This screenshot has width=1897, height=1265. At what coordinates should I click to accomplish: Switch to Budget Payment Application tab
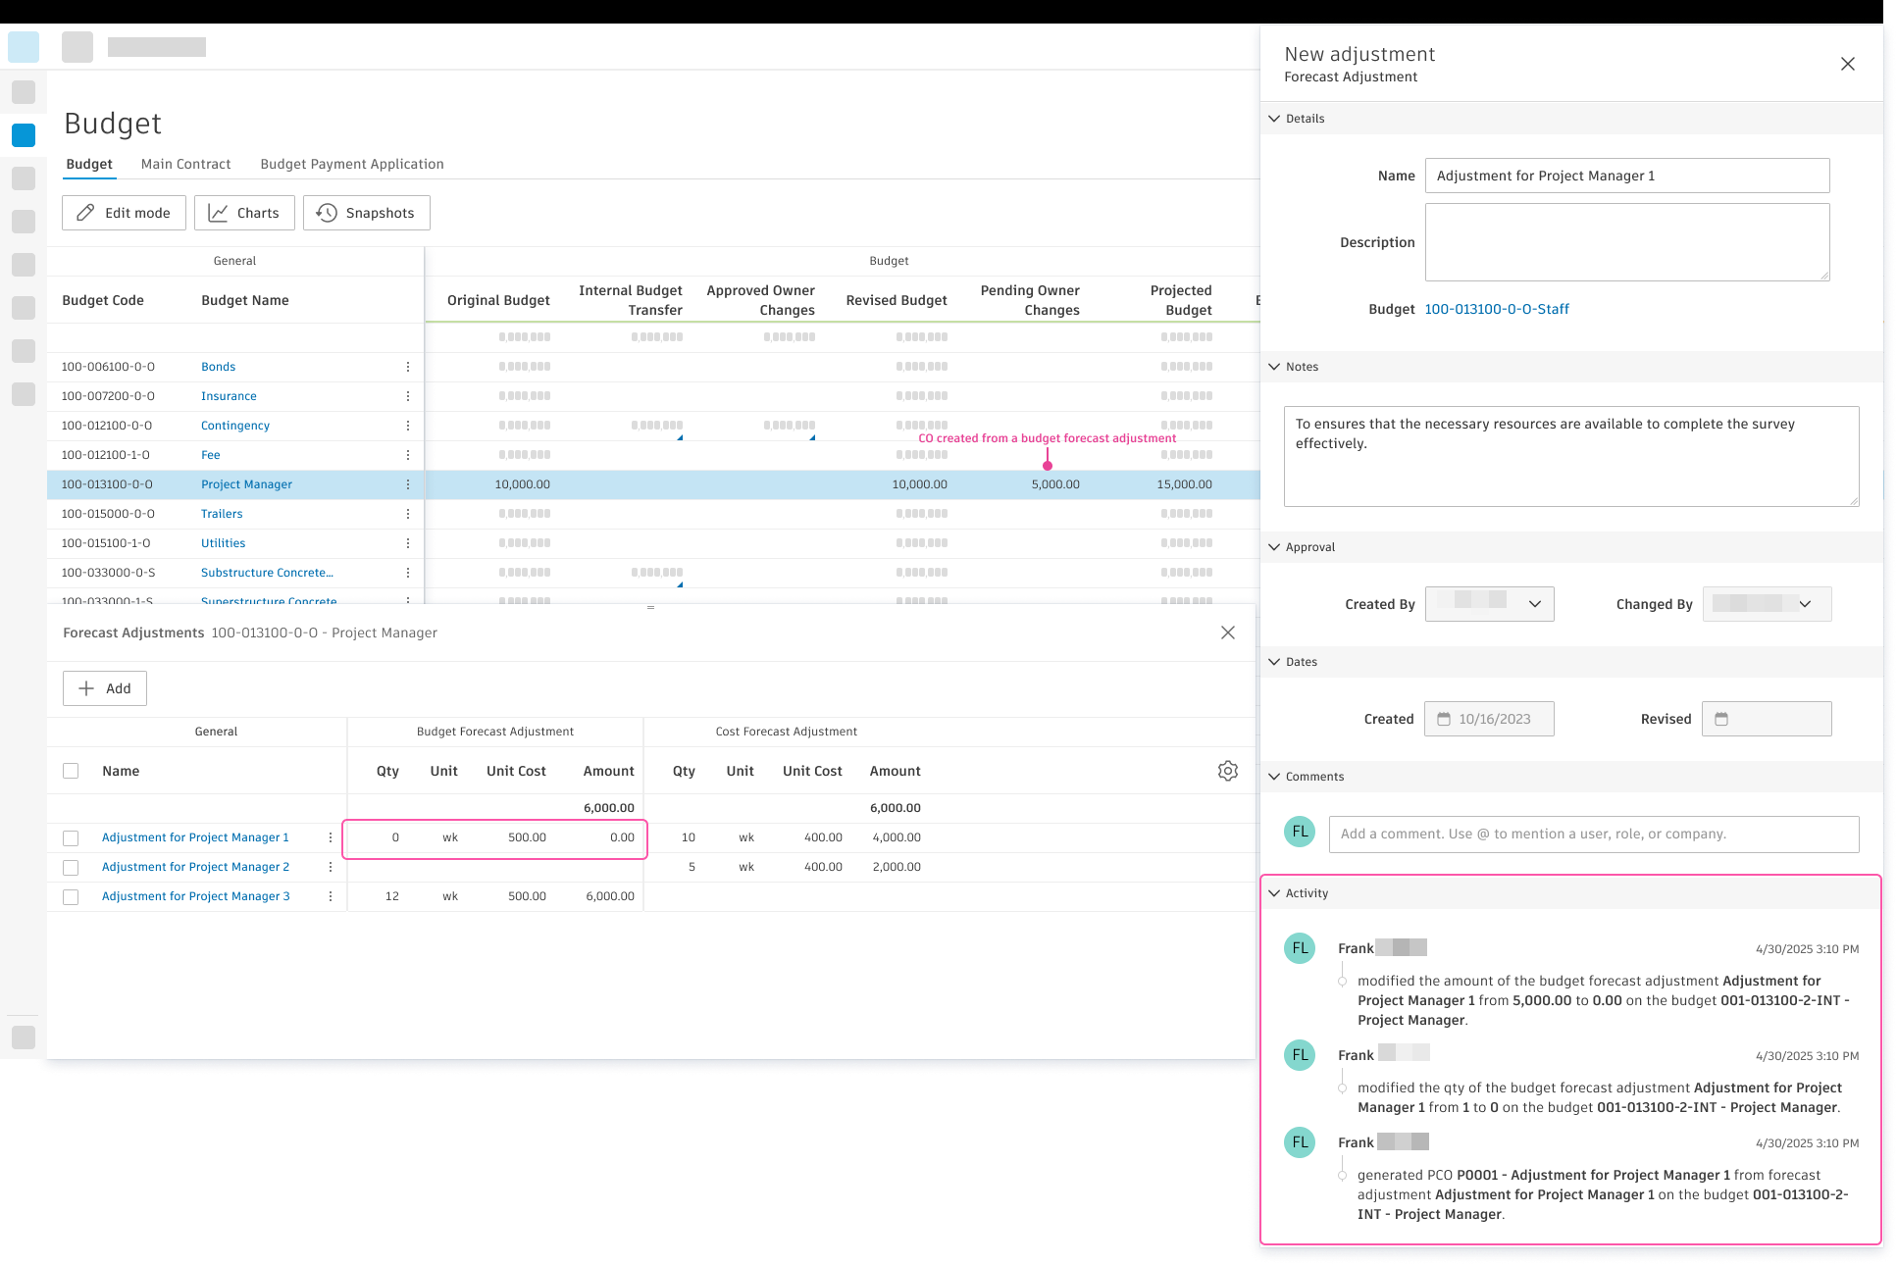(351, 164)
